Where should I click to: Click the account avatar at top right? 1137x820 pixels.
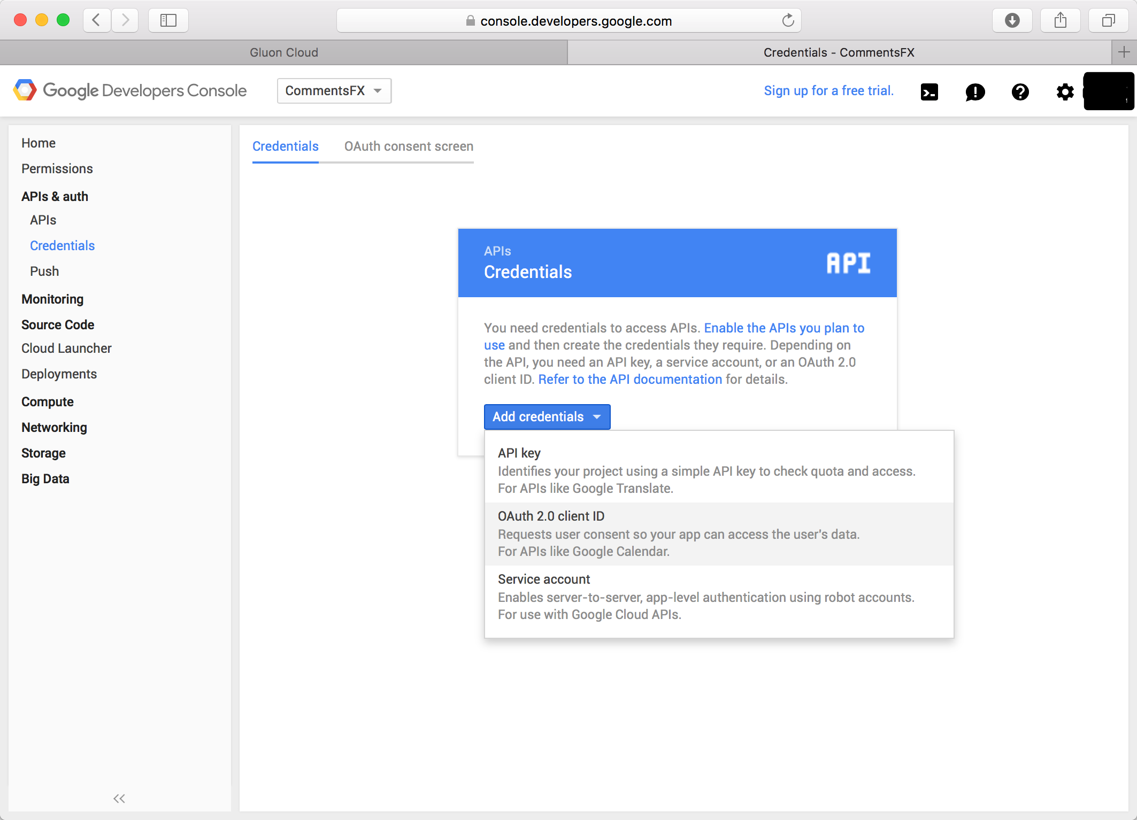tap(1108, 91)
